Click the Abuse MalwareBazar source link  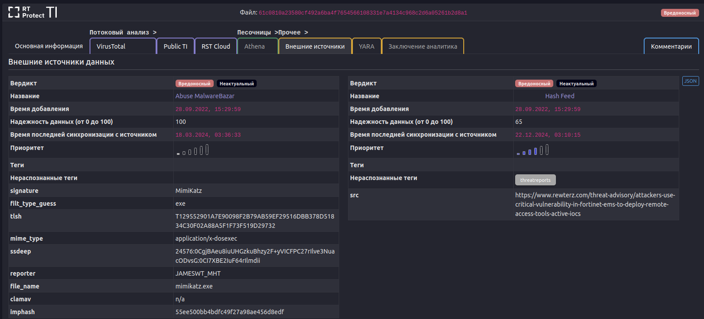pos(205,96)
